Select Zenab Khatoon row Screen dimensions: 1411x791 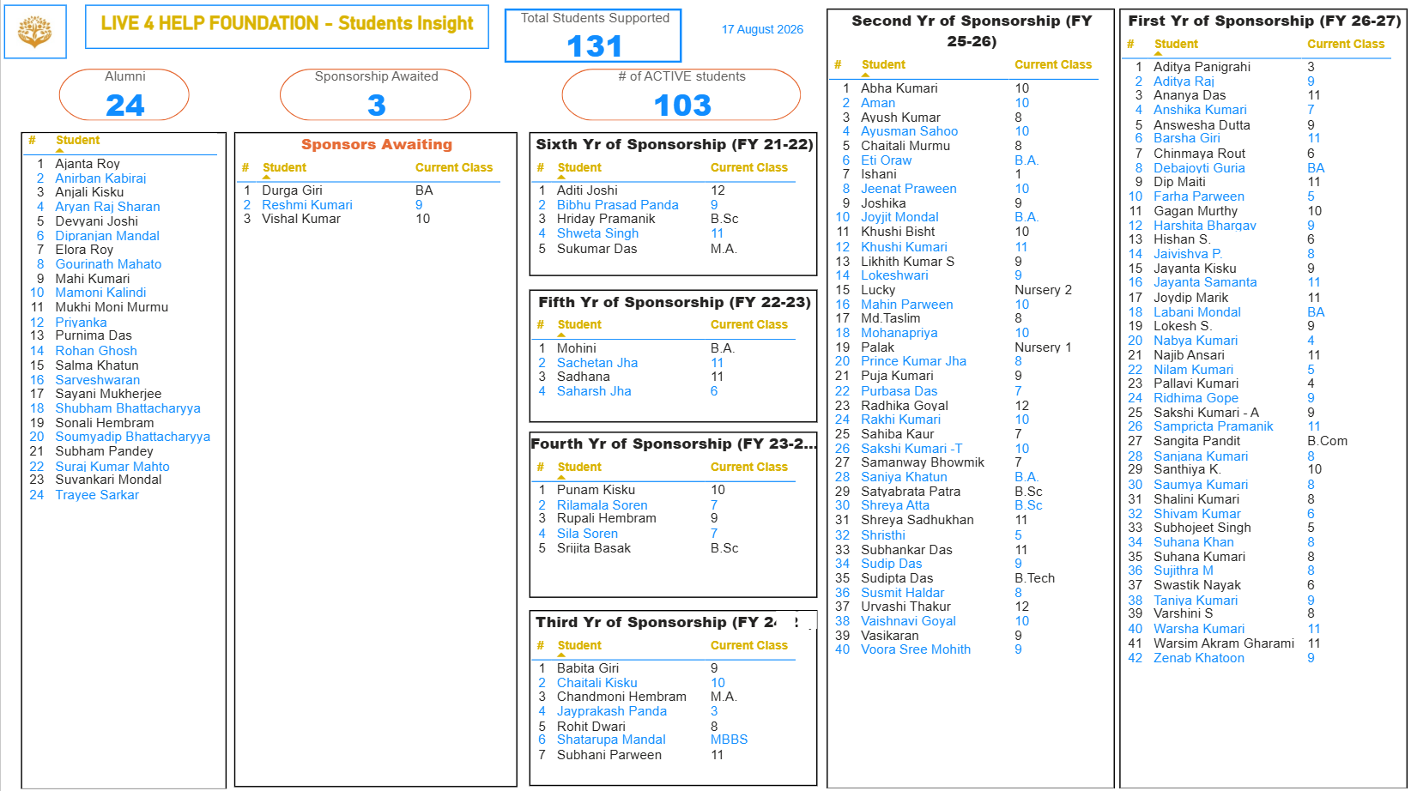[1258, 658]
